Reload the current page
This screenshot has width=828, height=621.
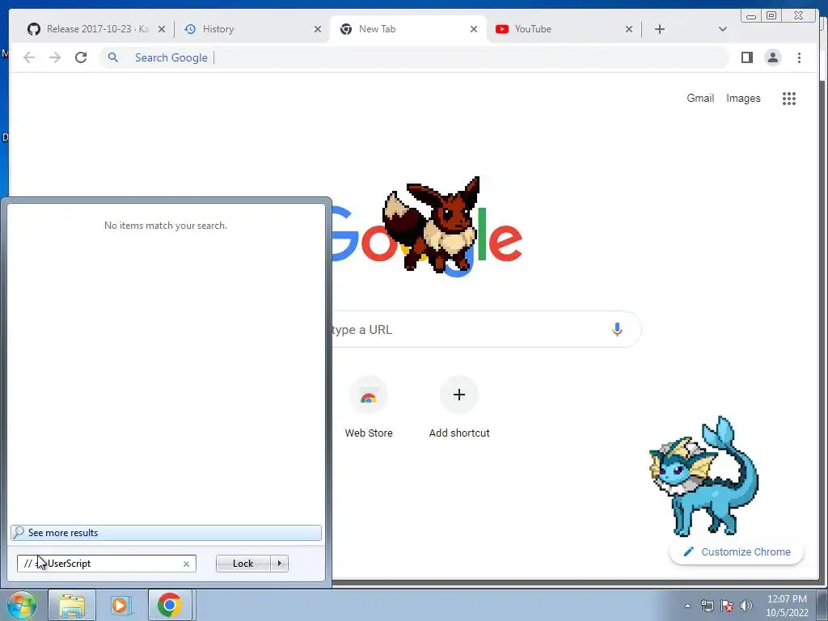click(81, 57)
